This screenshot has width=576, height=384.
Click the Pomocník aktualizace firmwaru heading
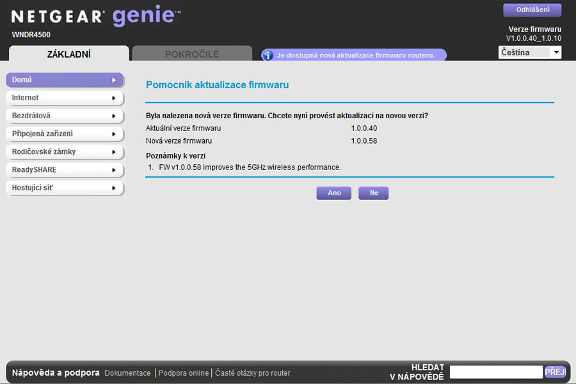[x=217, y=85]
